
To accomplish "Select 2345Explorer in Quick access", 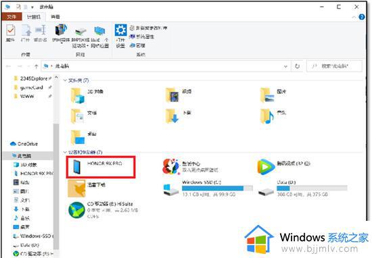I will pyautogui.click(x=33, y=78).
